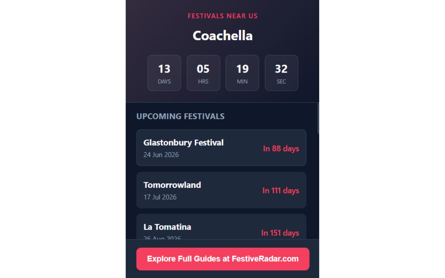Click the SEC countdown tile
This screenshot has width=445, height=278.
tap(281, 73)
